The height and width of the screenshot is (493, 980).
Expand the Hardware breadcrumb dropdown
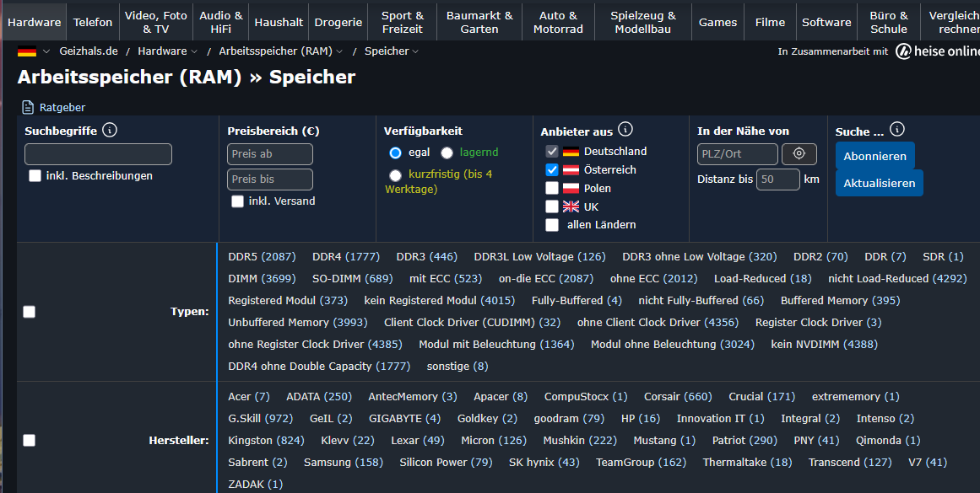pos(194,51)
